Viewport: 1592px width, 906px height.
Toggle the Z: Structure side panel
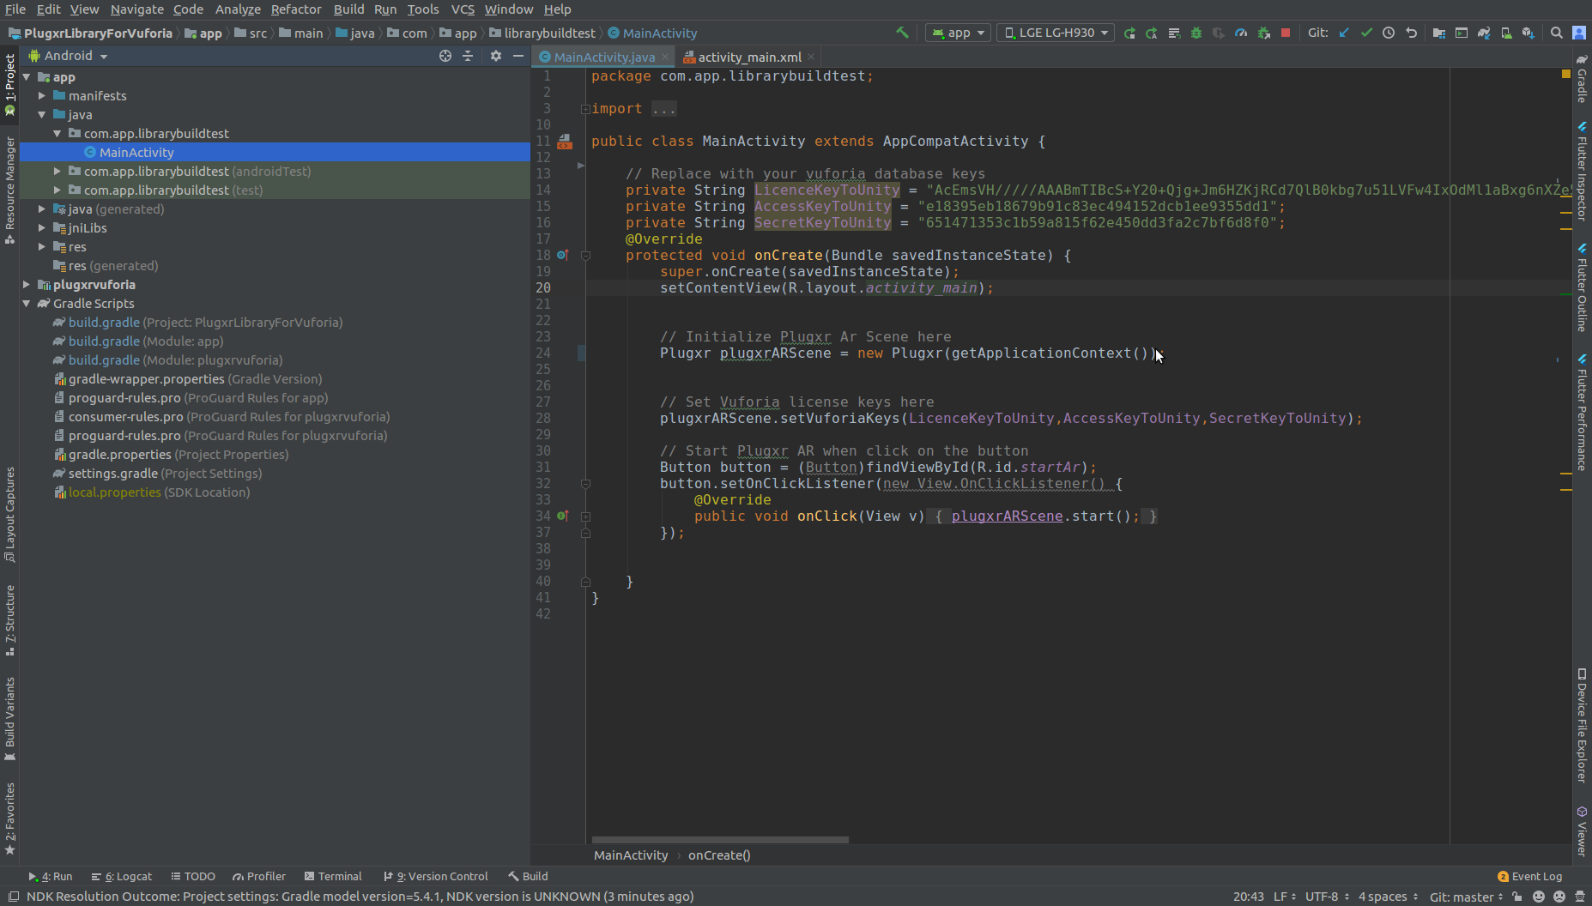(x=9, y=621)
